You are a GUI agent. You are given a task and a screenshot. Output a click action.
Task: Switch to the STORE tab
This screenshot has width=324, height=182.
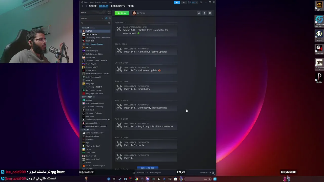tap(93, 6)
